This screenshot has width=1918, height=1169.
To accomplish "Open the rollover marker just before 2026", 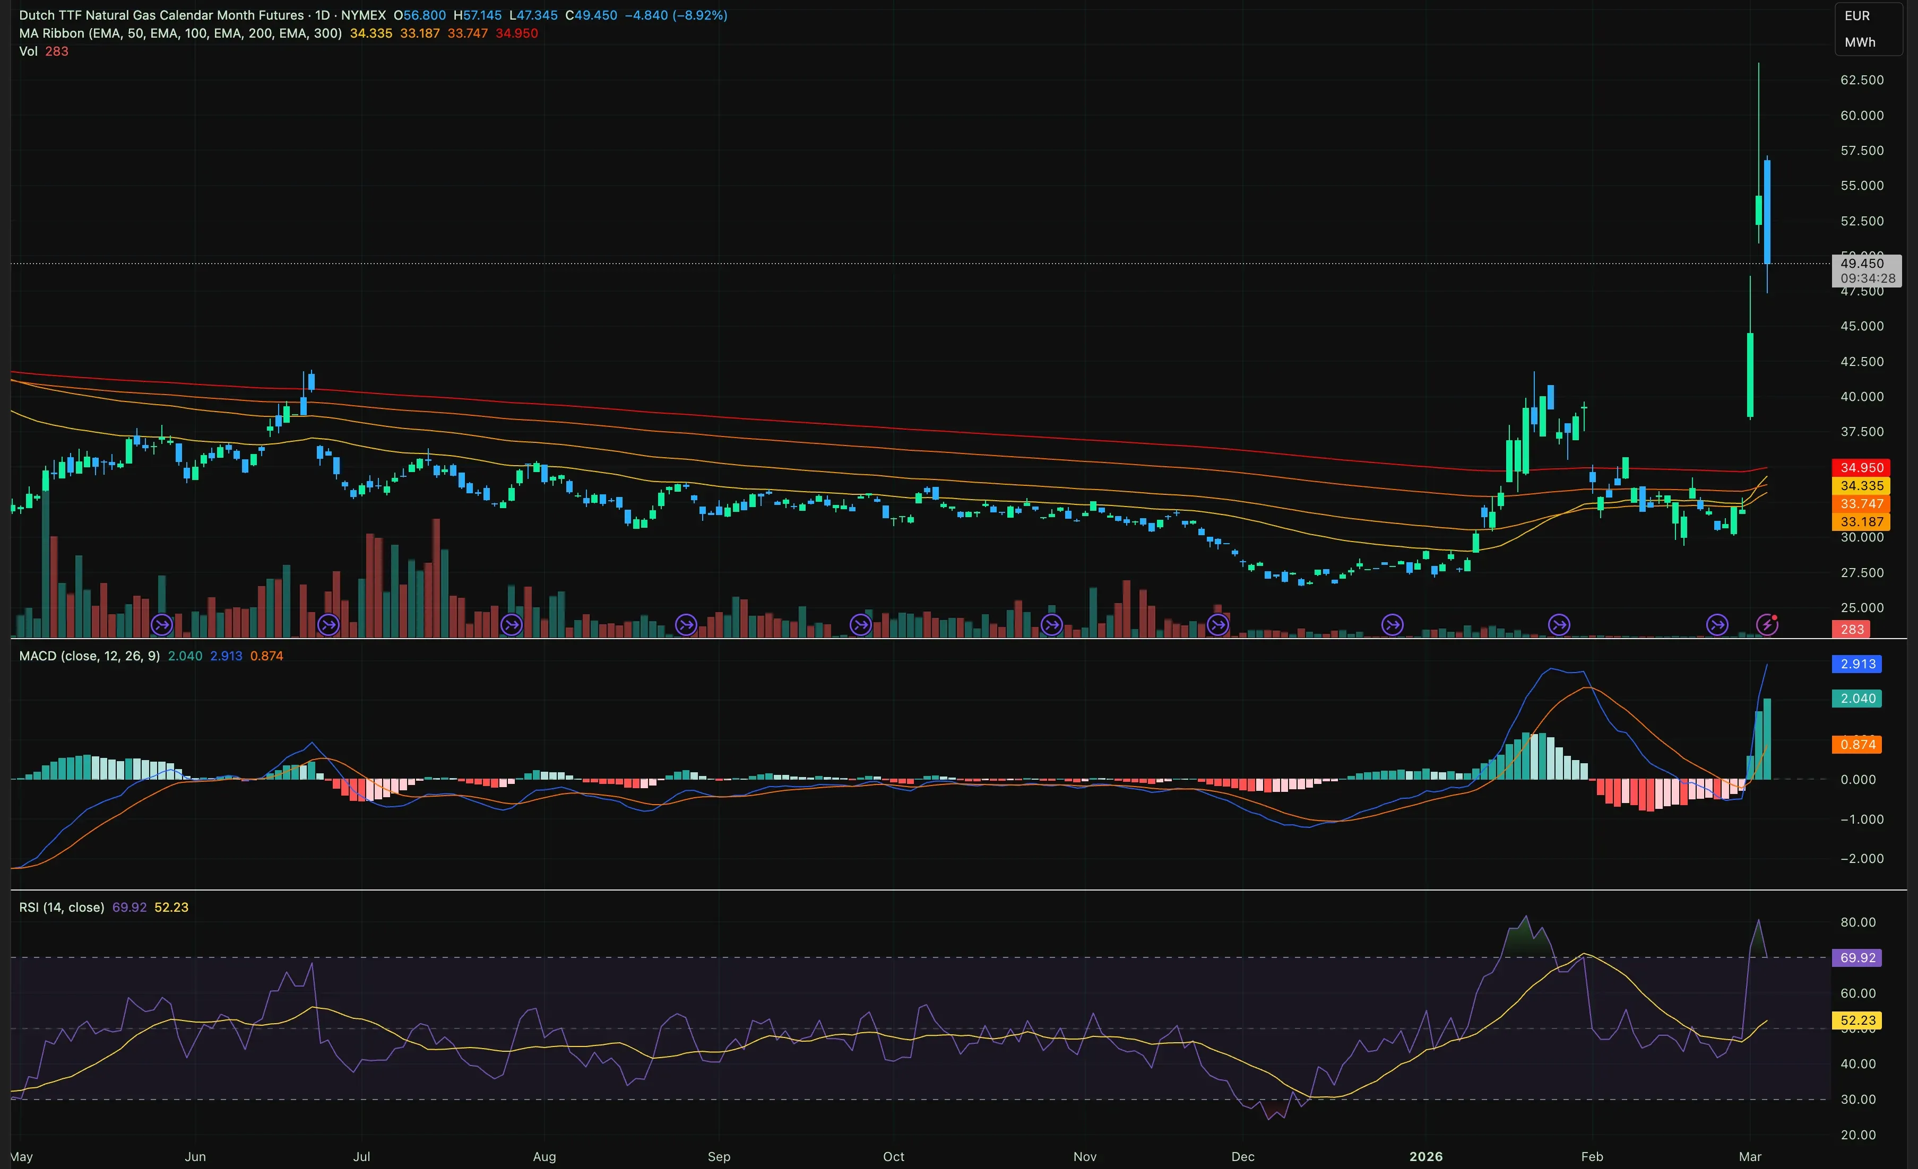I will tap(1393, 625).
